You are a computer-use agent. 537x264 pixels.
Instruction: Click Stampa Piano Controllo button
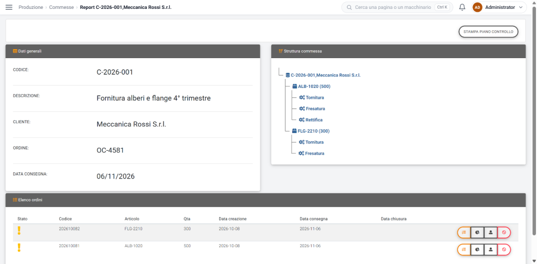(x=488, y=31)
